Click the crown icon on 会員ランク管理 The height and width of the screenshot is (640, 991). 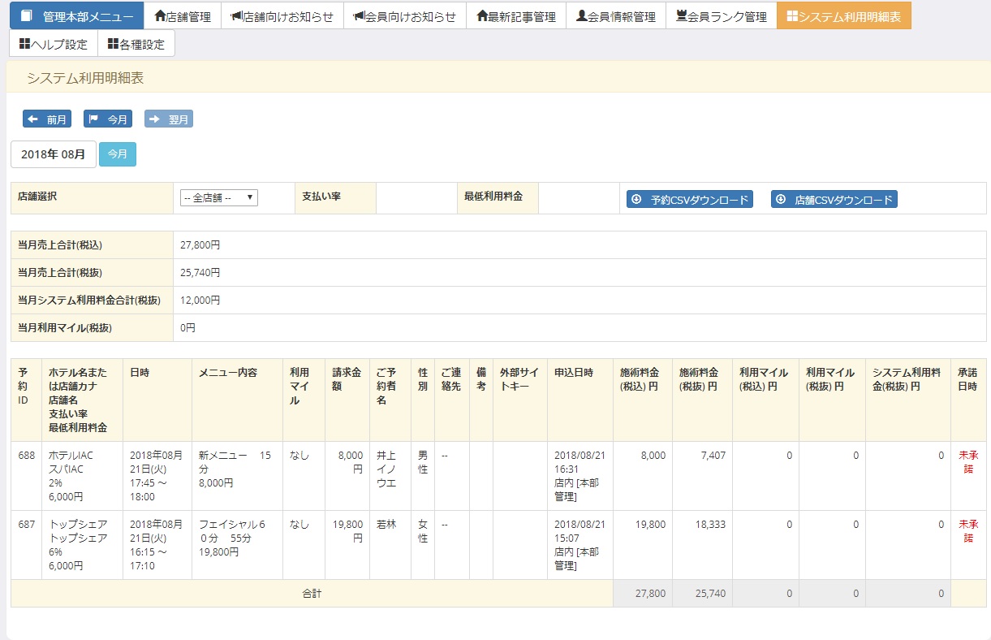(x=681, y=16)
